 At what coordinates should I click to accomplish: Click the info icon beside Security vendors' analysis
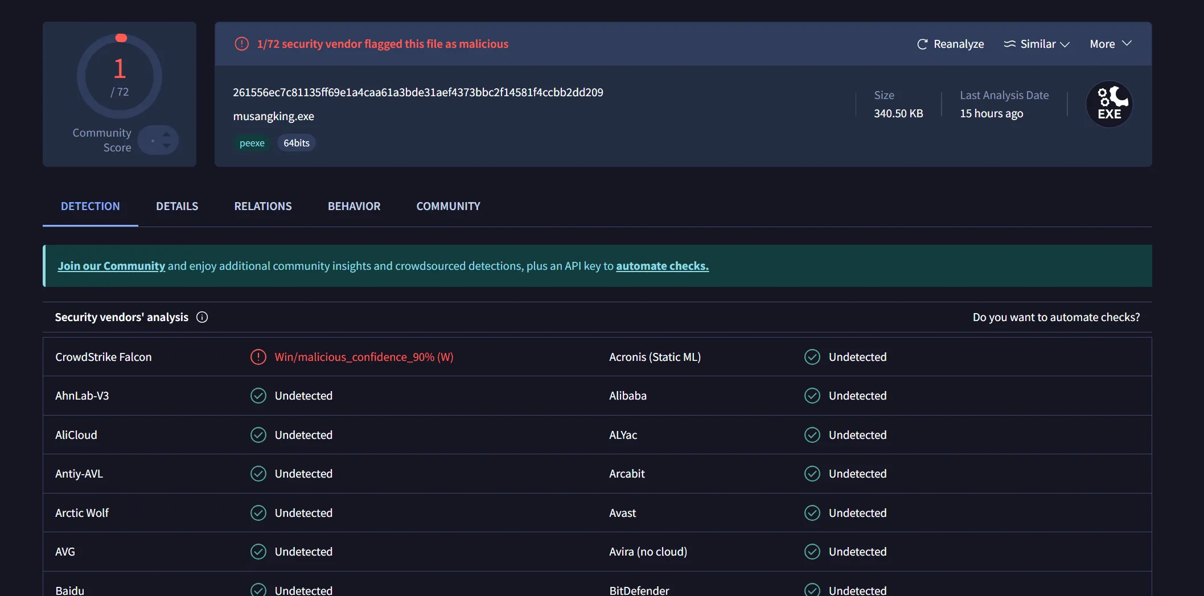[202, 317]
